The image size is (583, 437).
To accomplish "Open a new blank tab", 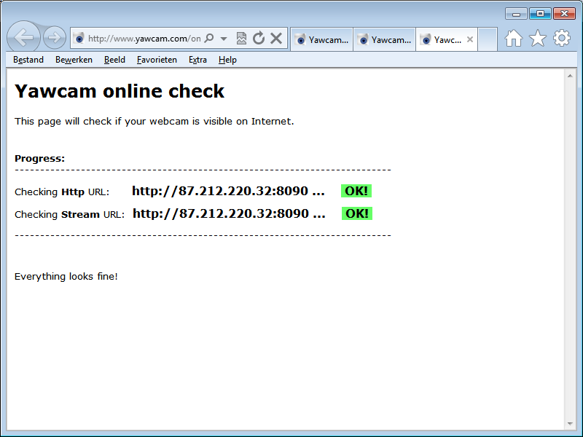I will click(488, 39).
